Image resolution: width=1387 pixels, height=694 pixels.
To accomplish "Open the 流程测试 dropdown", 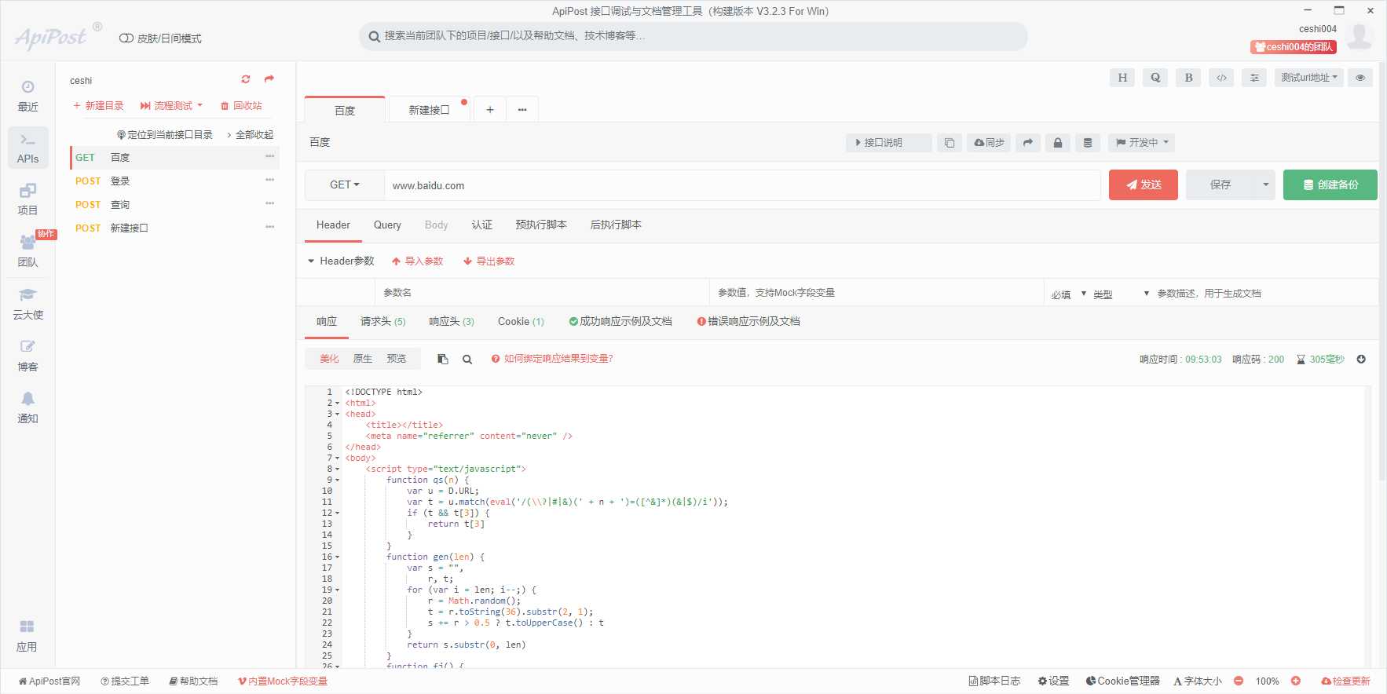I will tap(171, 105).
